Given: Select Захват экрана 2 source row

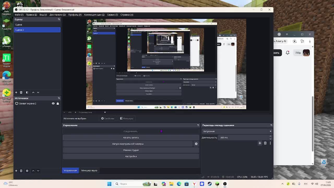Looking at the screenshot, I should click(37, 104).
